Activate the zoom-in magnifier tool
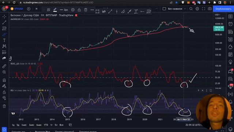The width and height of the screenshot is (234, 132). tap(4, 72)
